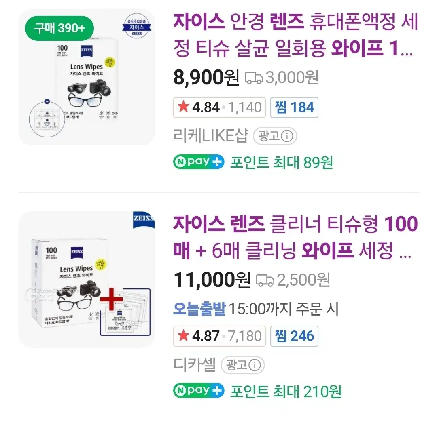Click the delivery truck icon next to 3,000원
The image size is (437, 421).
pos(254,78)
